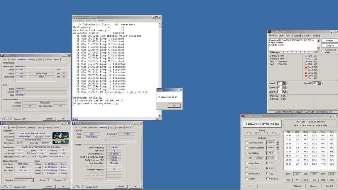Click the Intel Core i7 logo in CPU-Z

click(x=61, y=138)
